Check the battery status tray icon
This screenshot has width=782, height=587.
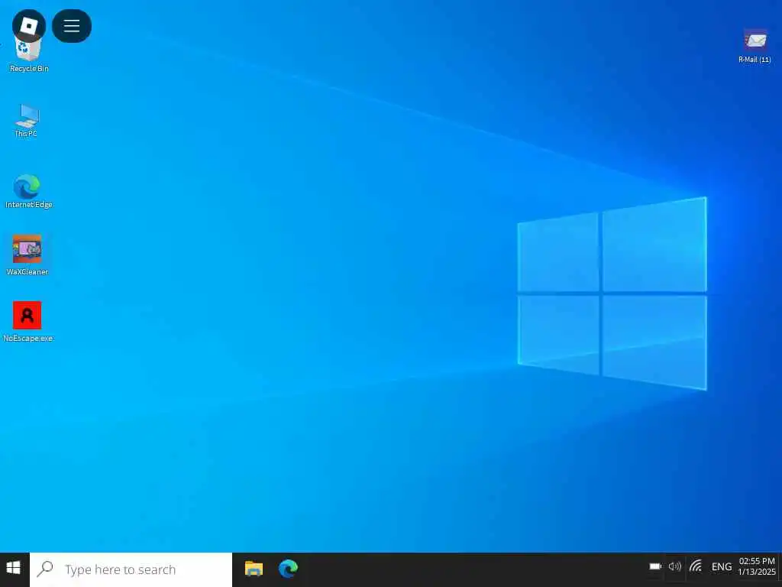pos(655,566)
